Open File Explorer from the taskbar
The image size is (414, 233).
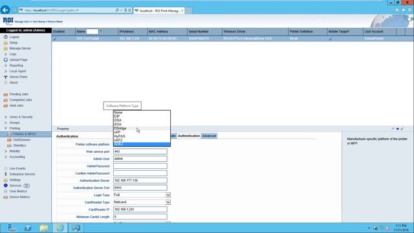pyautogui.click(x=44, y=228)
